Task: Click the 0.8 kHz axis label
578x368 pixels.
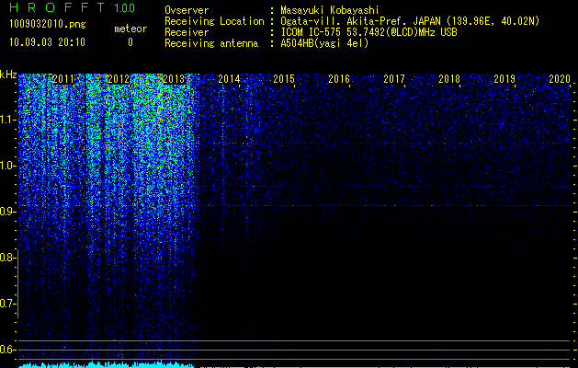Action: pos(6,258)
